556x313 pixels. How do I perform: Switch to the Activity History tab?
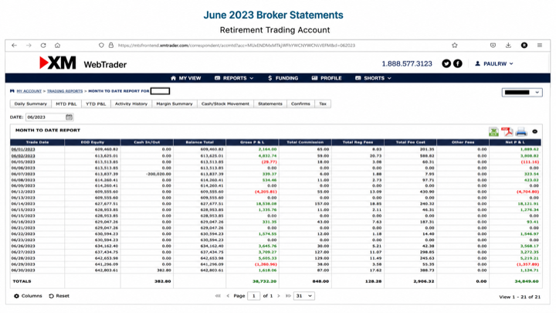click(x=131, y=104)
